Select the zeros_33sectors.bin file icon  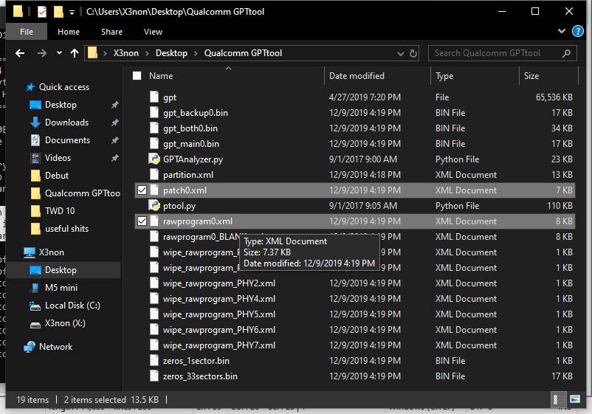pos(154,376)
